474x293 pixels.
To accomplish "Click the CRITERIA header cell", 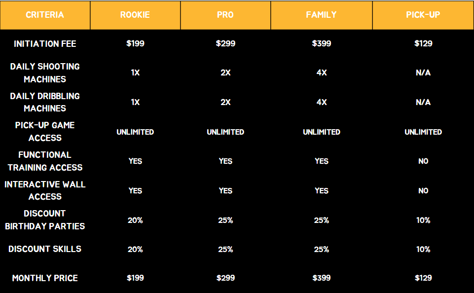I will (x=45, y=15).
